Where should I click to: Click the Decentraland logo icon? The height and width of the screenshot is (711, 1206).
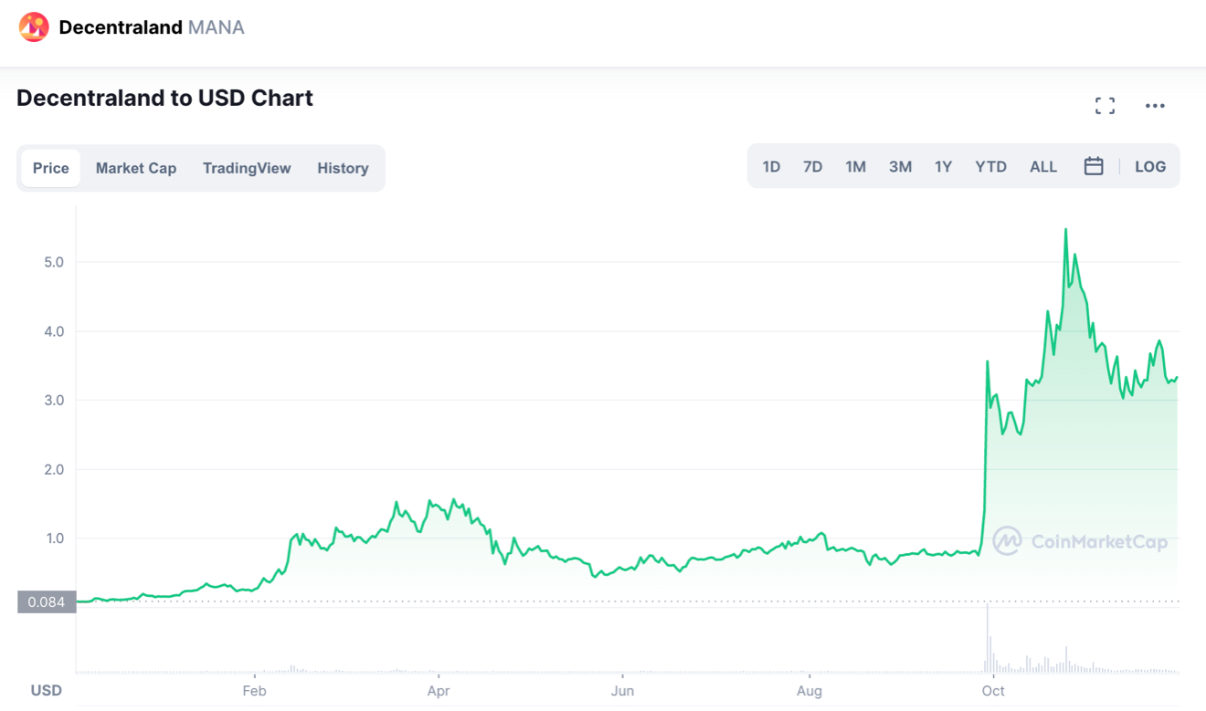point(34,27)
